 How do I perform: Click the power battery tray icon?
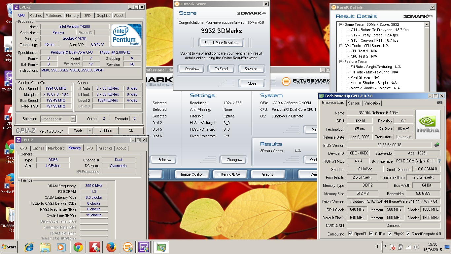pos(400,247)
